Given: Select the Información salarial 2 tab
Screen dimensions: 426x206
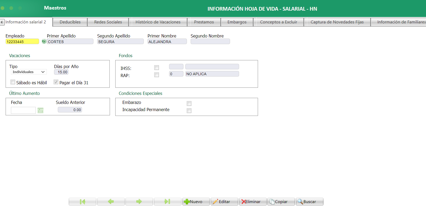Looking at the screenshot, I should [26, 22].
